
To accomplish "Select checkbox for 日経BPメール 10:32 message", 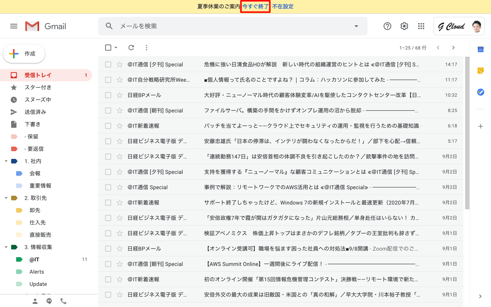I will (x=108, y=95).
